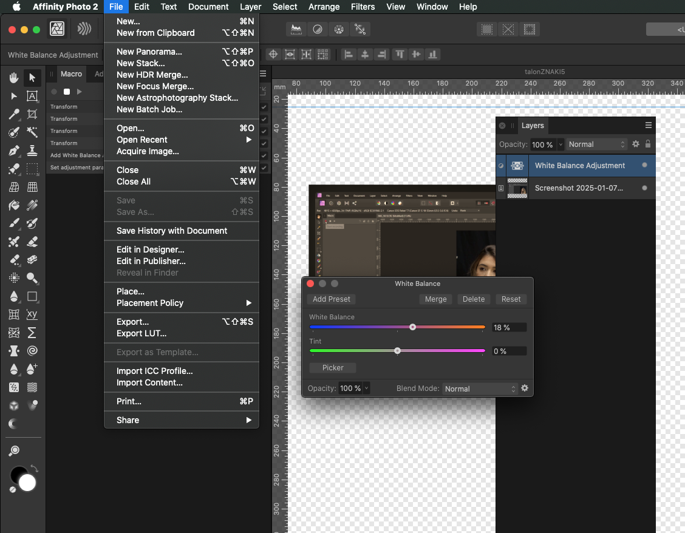Click the Merge button
The height and width of the screenshot is (533, 685).
coord(436,299)
